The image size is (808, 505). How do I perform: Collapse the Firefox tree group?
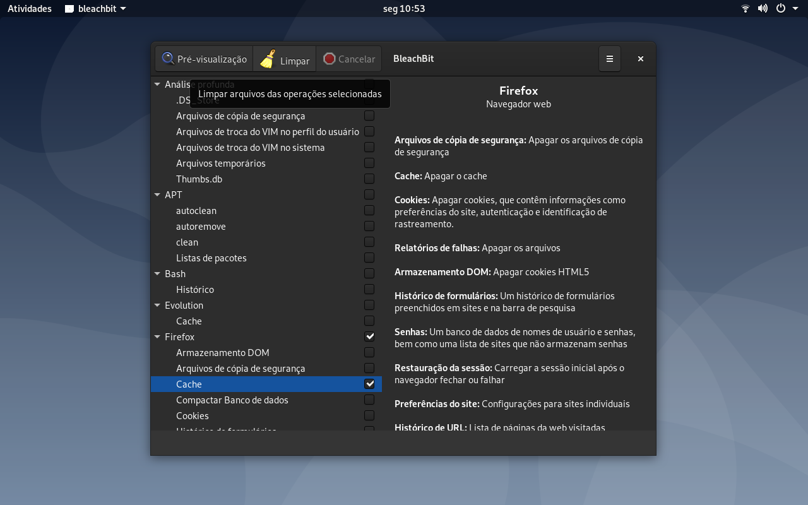[157, 336]
